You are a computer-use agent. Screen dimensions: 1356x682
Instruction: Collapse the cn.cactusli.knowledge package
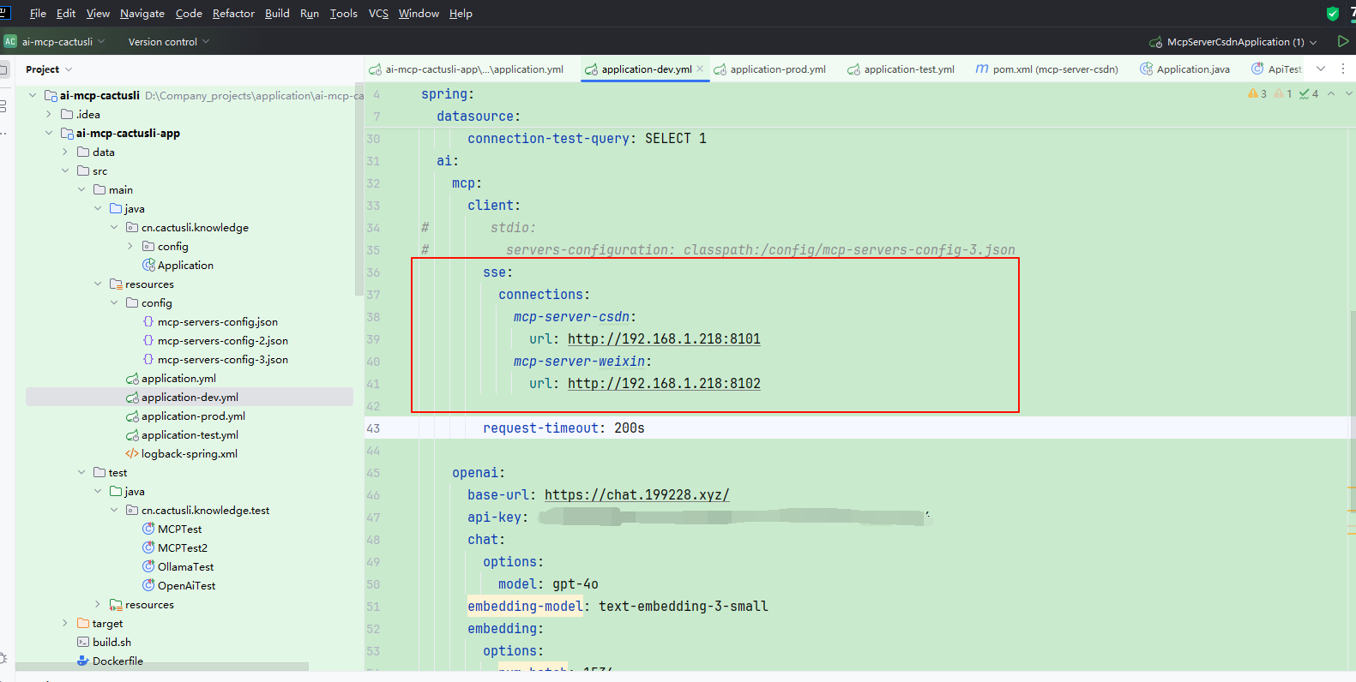click(x=114, y=227)
